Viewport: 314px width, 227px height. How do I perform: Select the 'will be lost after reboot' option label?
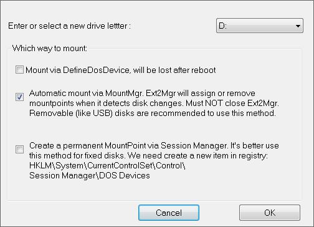click(174, 70)
